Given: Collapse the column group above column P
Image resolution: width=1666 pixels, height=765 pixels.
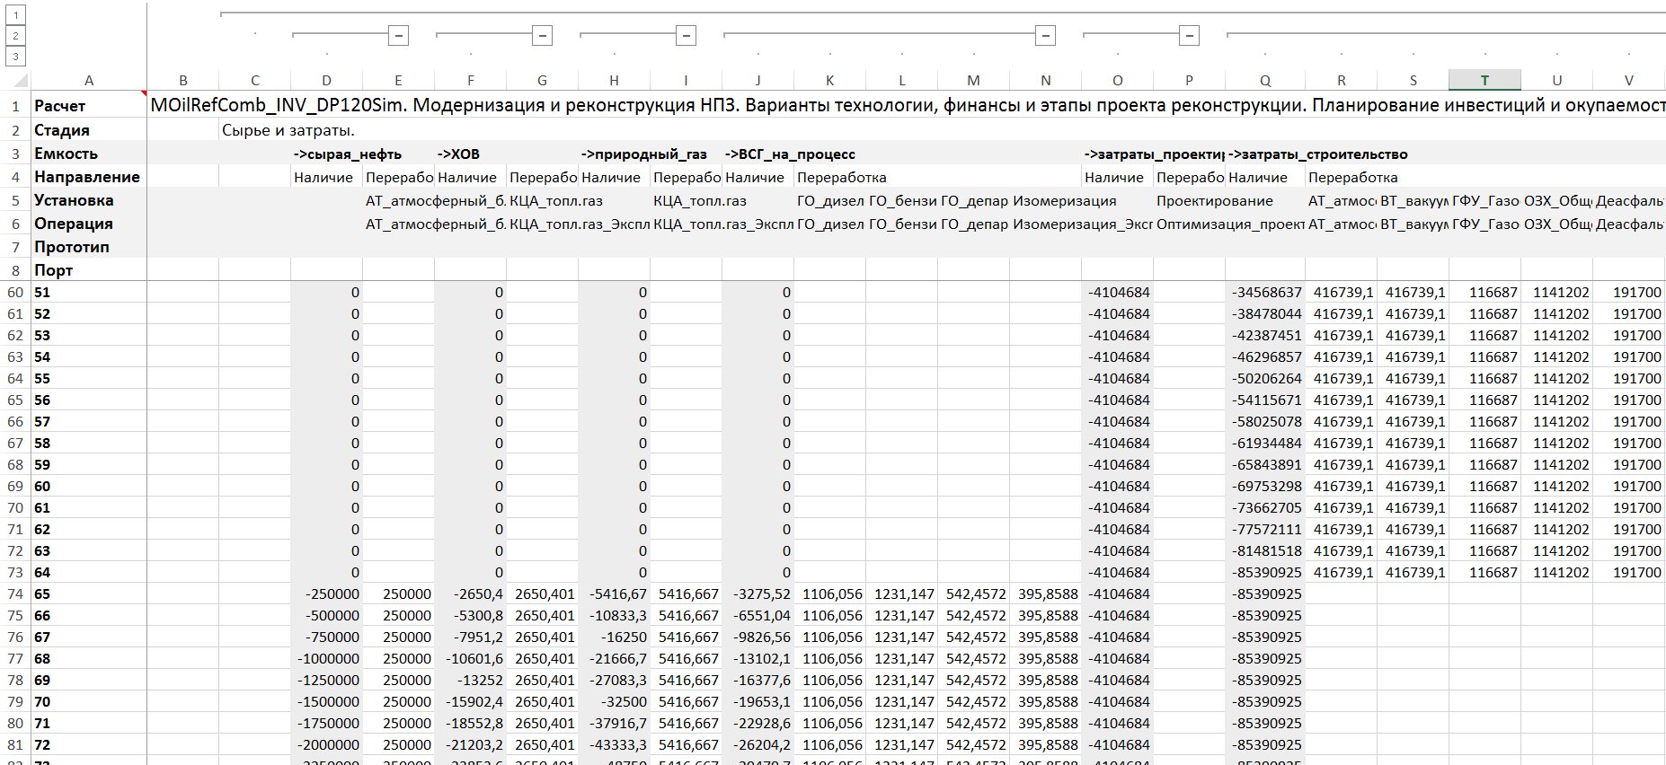Looking at the screenshot, I should pyautogui.click(x=1189, y=36).
